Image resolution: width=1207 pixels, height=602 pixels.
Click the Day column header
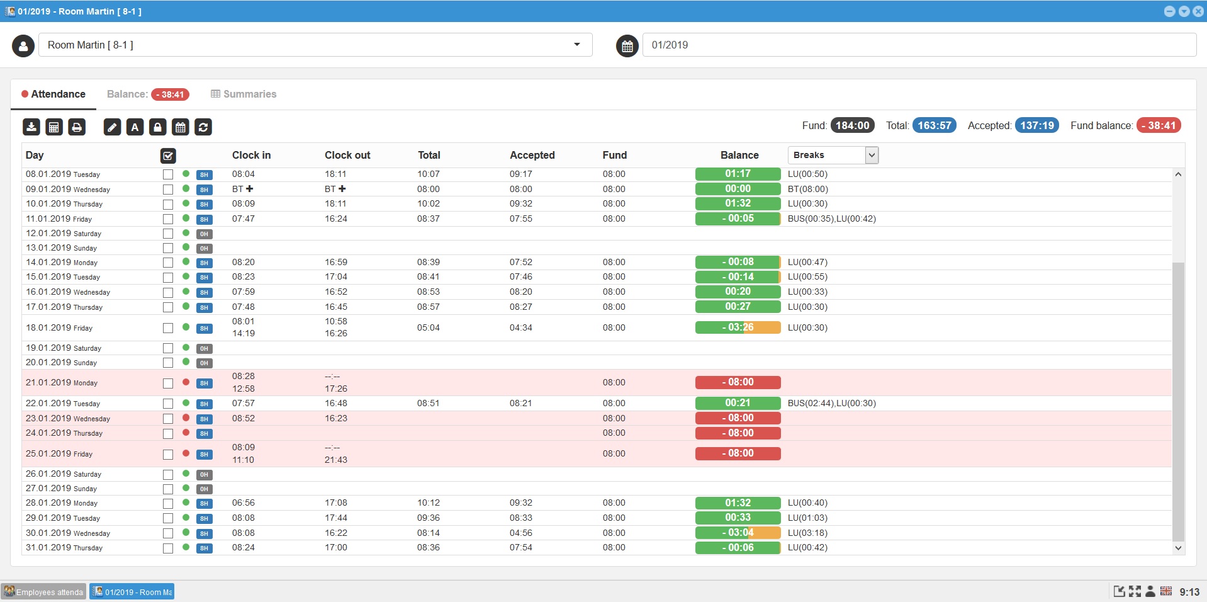pos(35,156)
